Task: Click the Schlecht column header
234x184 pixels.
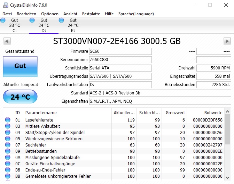Action: point(149,113)
